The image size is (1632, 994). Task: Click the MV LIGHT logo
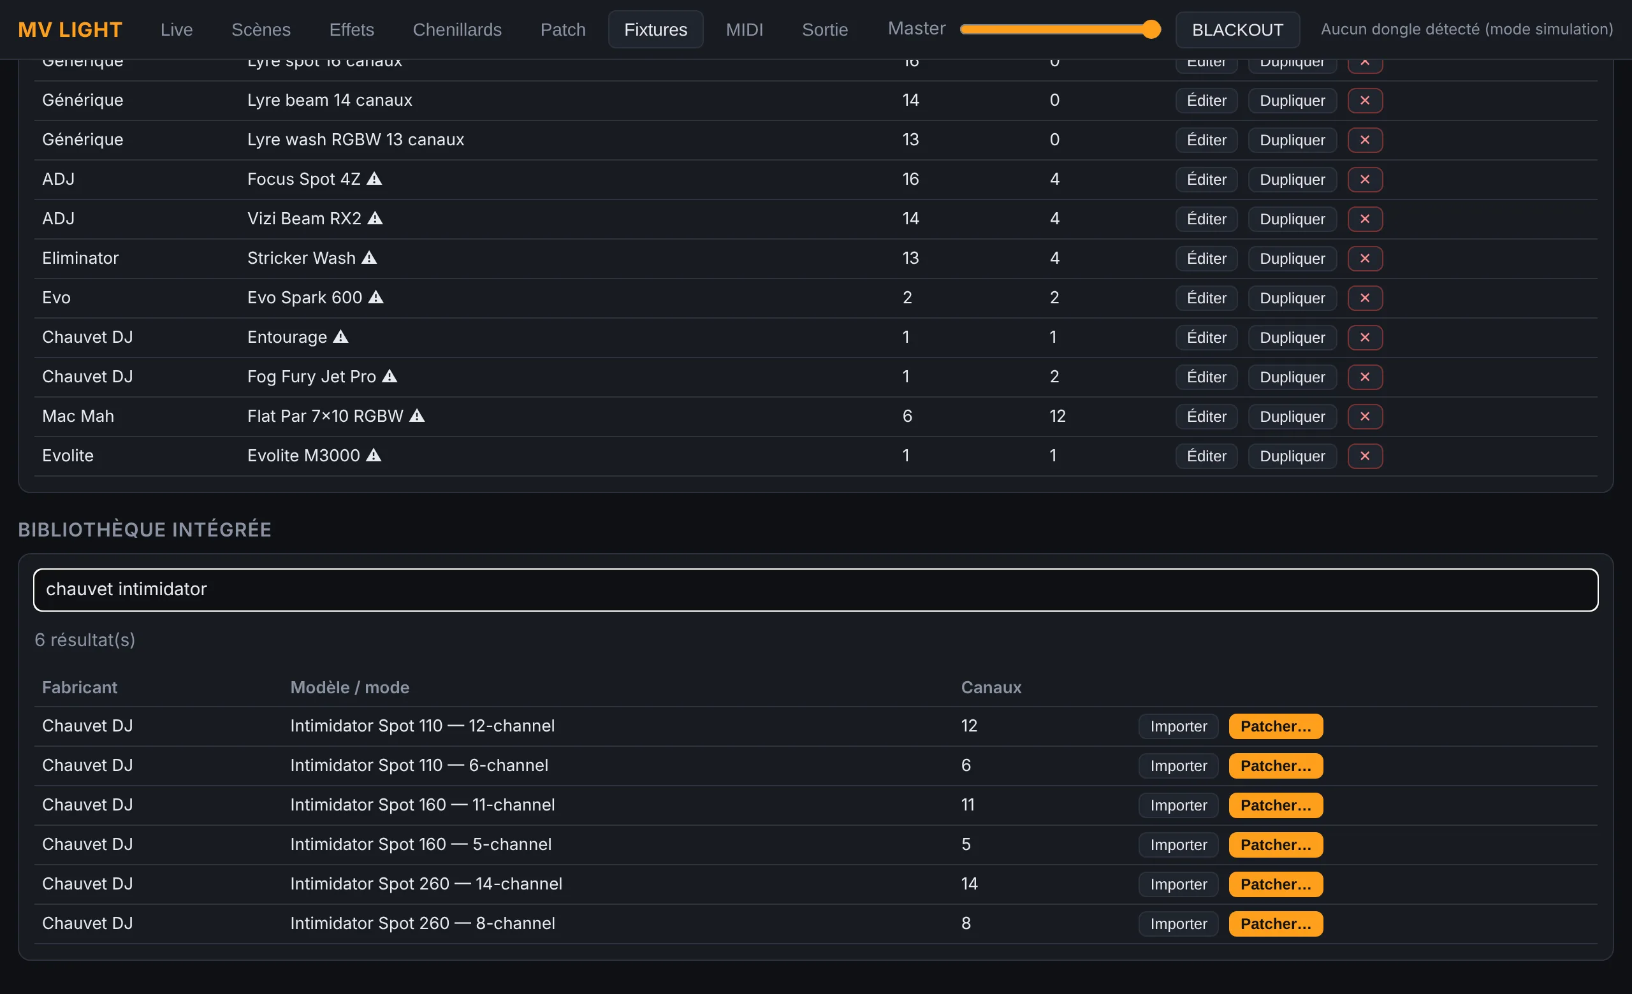click(x=69, y=30)
